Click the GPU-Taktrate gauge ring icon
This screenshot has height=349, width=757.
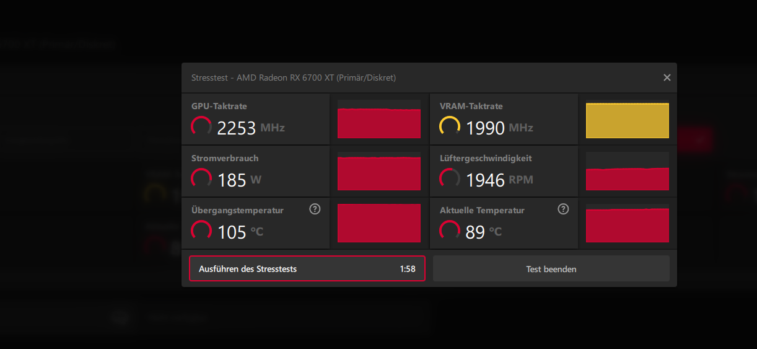click(x=201, y=126)
